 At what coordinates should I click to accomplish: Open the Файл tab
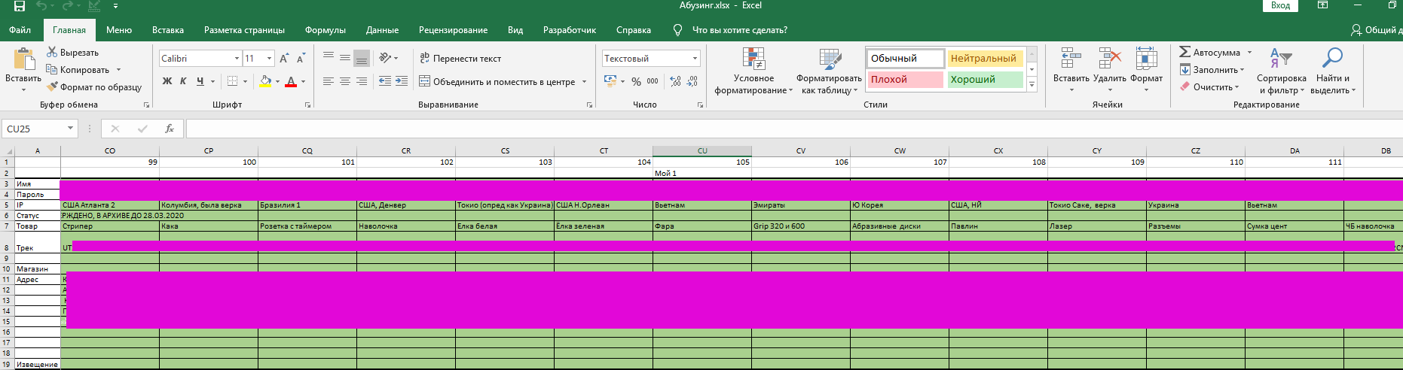tap(20, 30)
